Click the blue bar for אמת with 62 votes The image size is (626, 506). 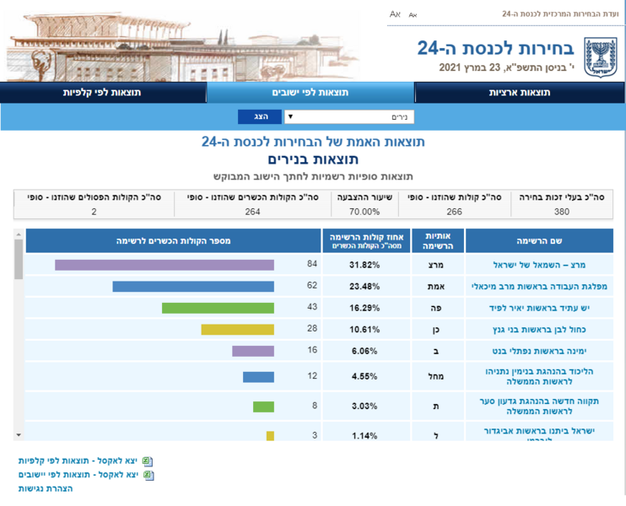click(193, 287)
